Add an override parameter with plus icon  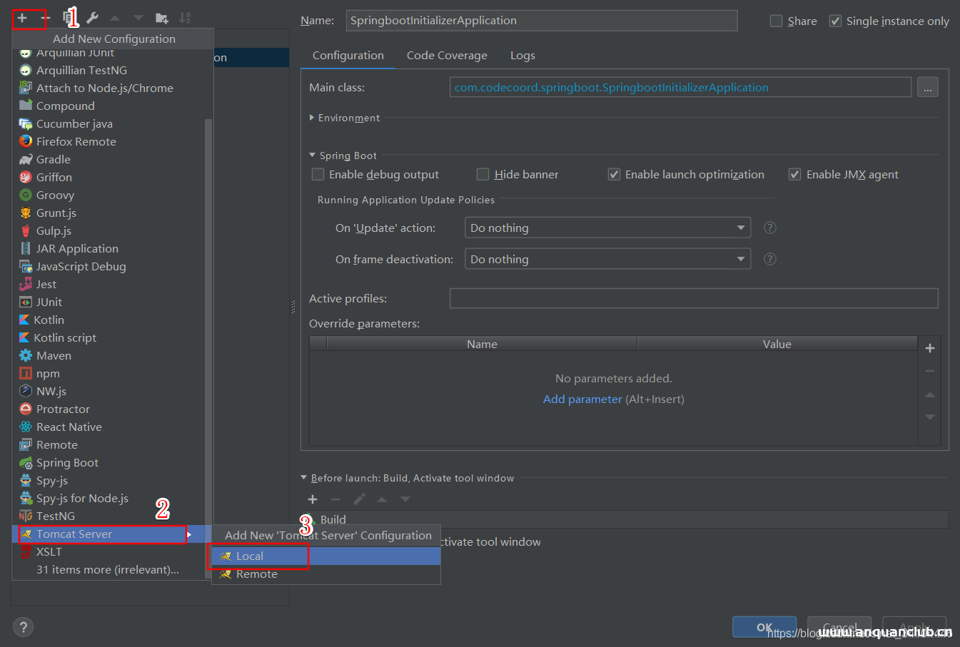tap(929, 348)
